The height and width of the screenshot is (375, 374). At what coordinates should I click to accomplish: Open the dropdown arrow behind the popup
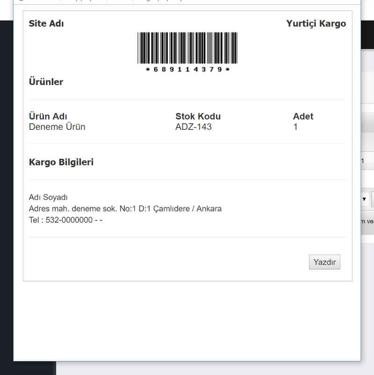pyautogui.click(x=364, y=199)
